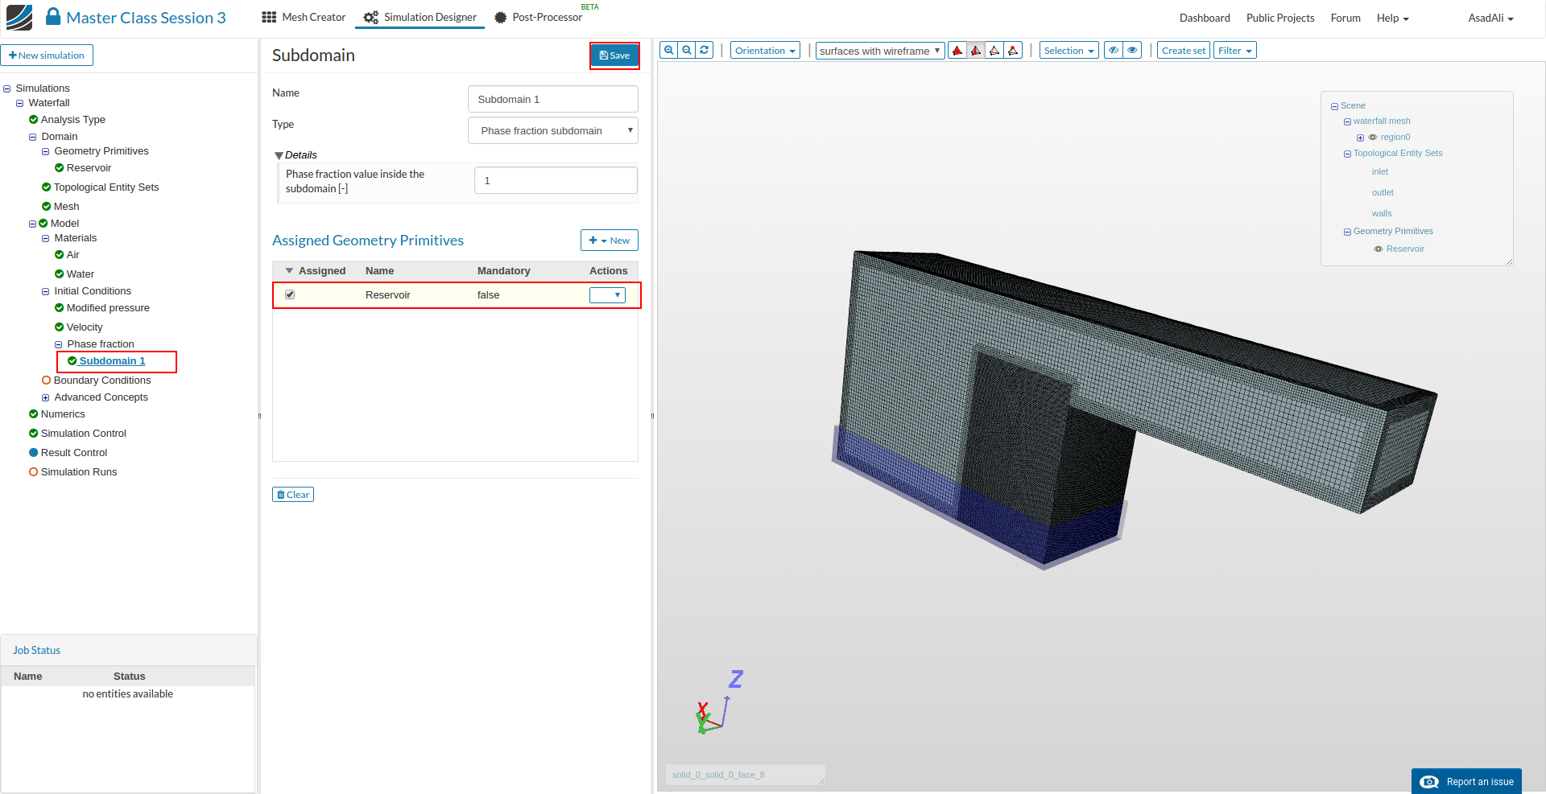Toggle visibility of region0 in scene tree
Viewport: 1546px width, 794px height.
click(1373, 138)
